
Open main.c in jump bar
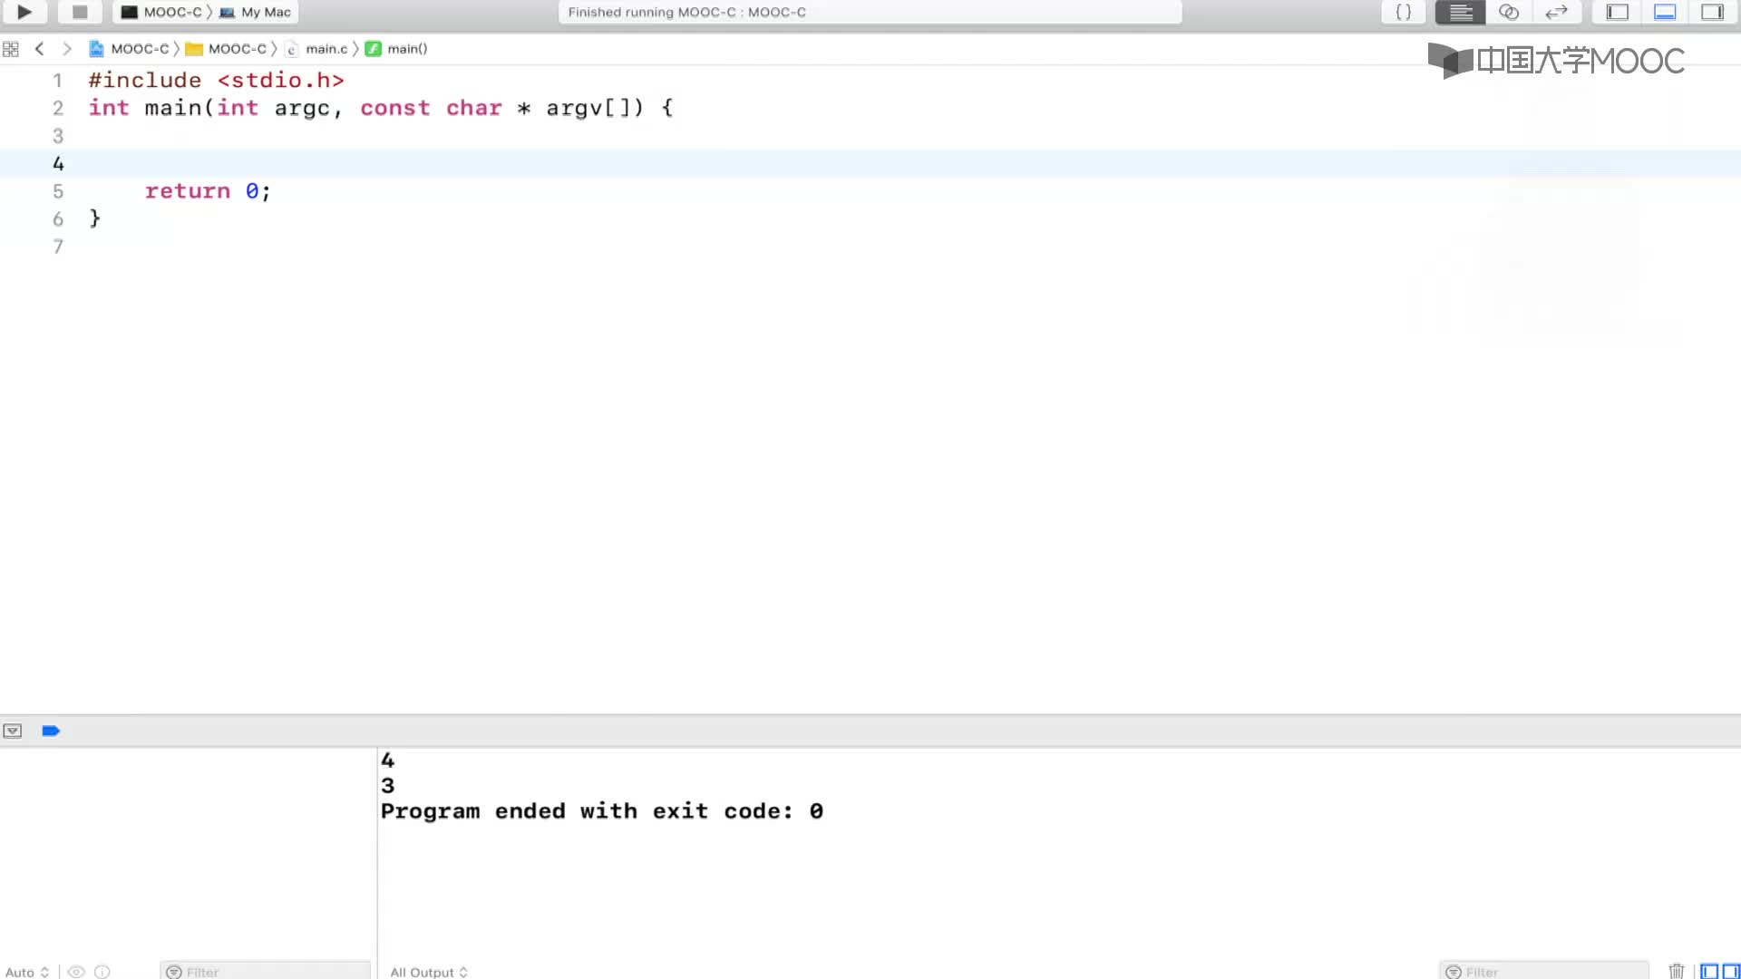316,49
